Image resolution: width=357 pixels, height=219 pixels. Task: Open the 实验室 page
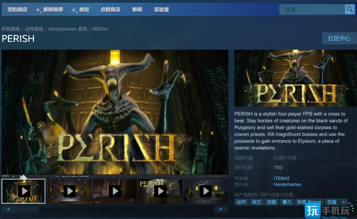(162, 9)
